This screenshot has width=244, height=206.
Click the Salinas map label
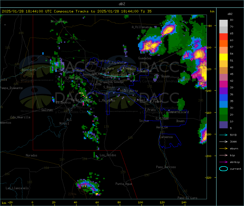pyautogui.click(x=47, y=110)
